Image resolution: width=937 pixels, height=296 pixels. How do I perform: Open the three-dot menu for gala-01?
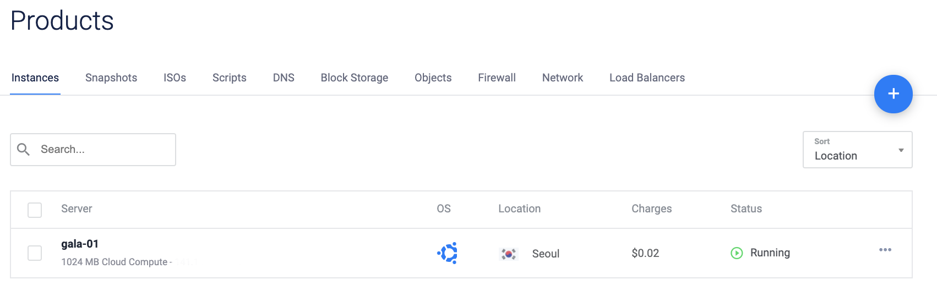coord(885,250)
